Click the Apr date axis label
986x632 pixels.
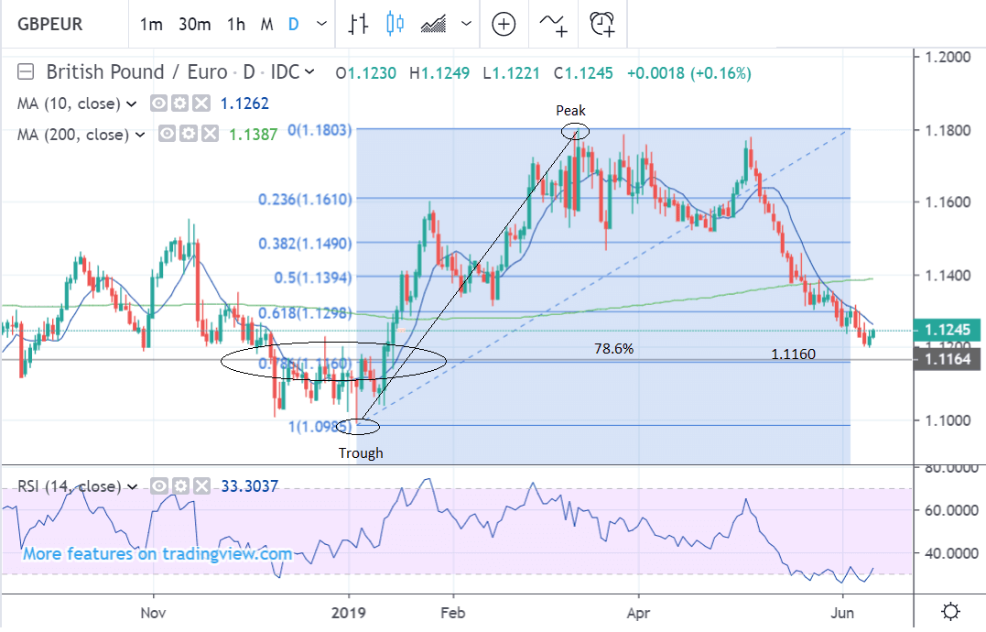pyautogui.click(x=639, y=613)
